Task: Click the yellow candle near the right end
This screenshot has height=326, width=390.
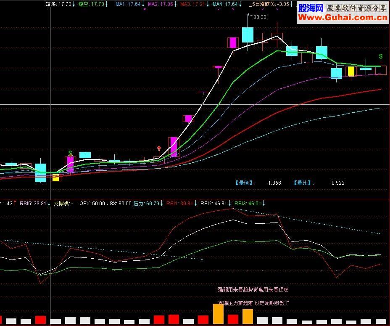Action: (351, 71)
